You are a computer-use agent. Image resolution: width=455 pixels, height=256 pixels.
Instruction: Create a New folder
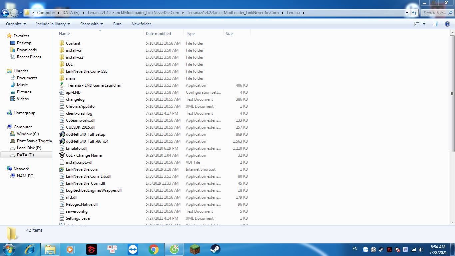(x=141, y=24)
